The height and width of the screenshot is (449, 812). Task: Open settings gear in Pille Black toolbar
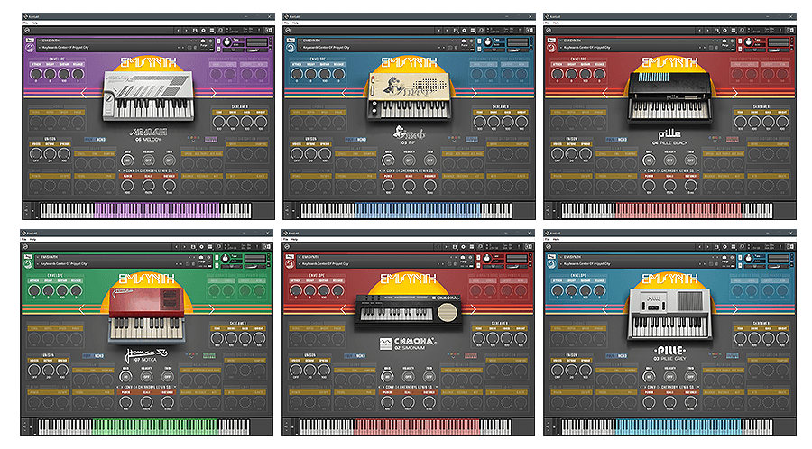[x=725, y=31]
